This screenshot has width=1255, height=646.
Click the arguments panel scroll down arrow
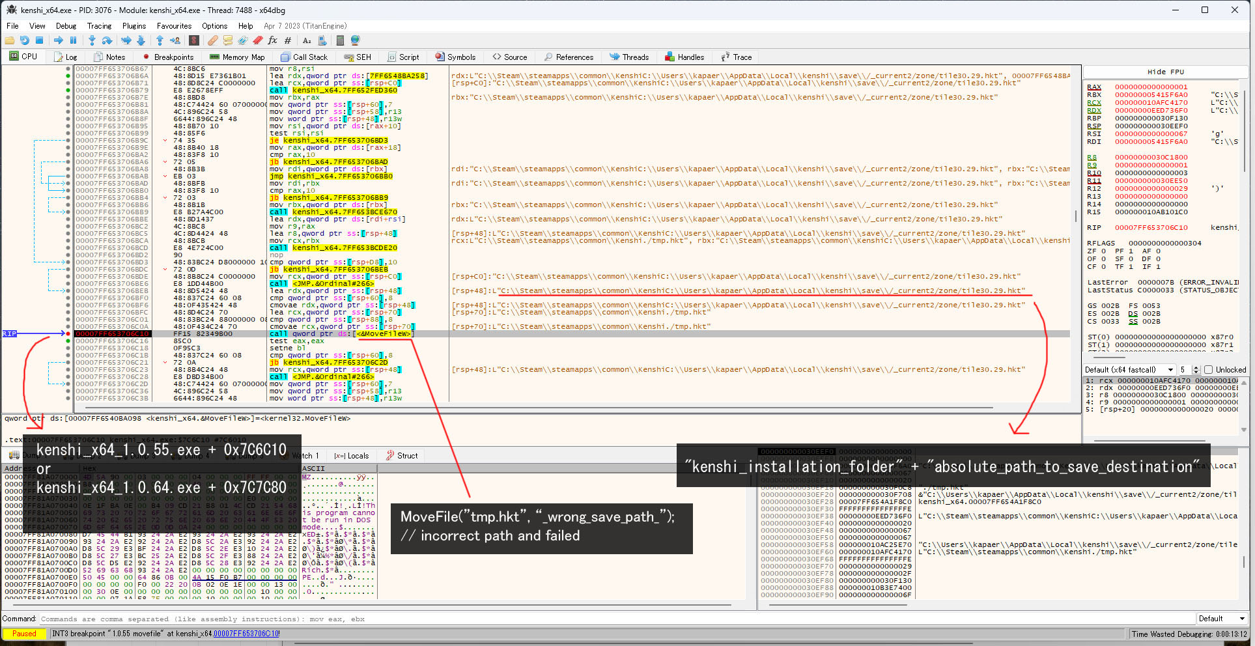point(1243,430)
